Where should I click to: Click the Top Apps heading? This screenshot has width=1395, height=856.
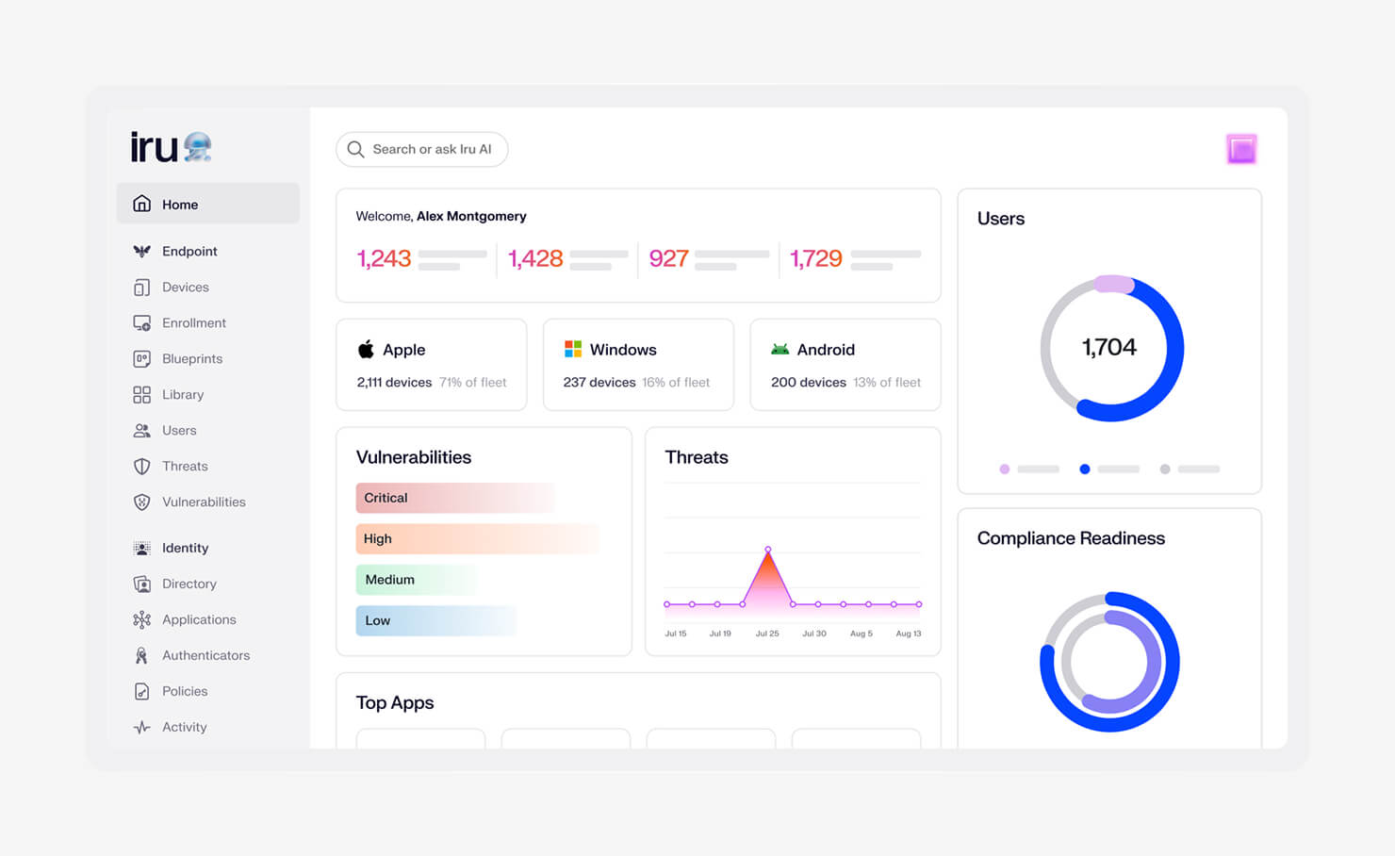coord(395,702)
